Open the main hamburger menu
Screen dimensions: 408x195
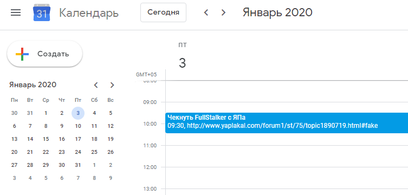pyautogui.click(x=16, y=12)
